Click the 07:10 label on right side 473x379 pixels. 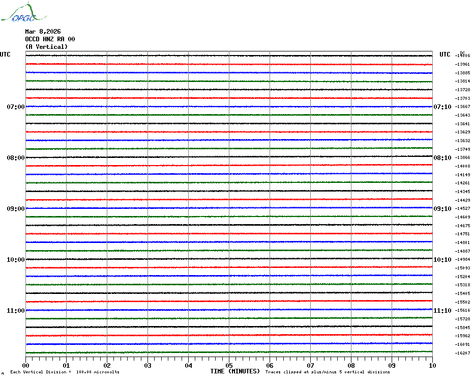(442, 107)
